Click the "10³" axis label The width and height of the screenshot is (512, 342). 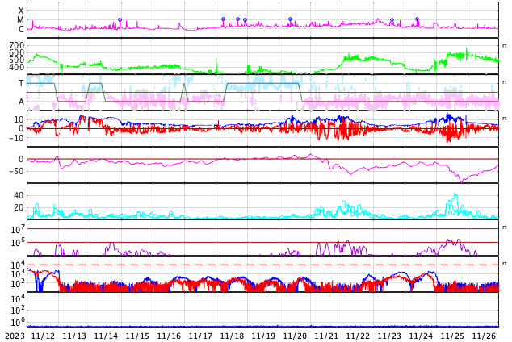[x=18, y=274]
